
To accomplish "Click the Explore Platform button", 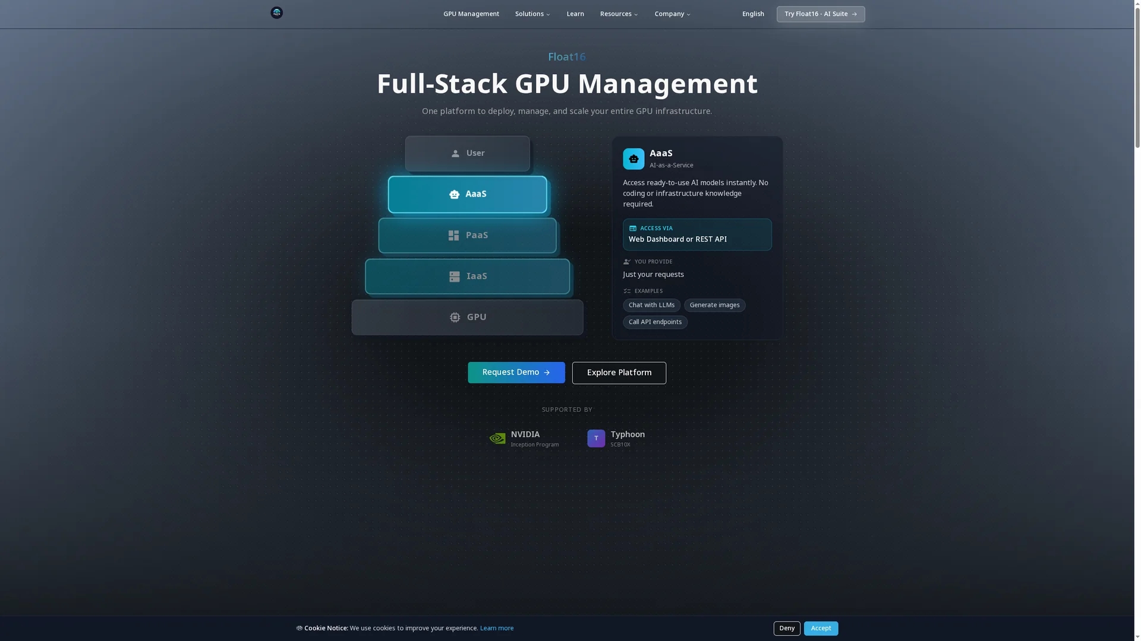I will (x=619, y=373).
